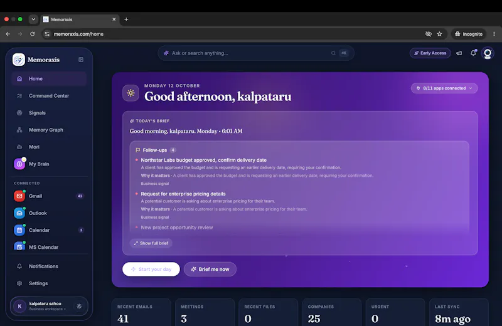502x326 pixels.
Task: Open Settings from sidebar
Action: (x=49, y=283)
